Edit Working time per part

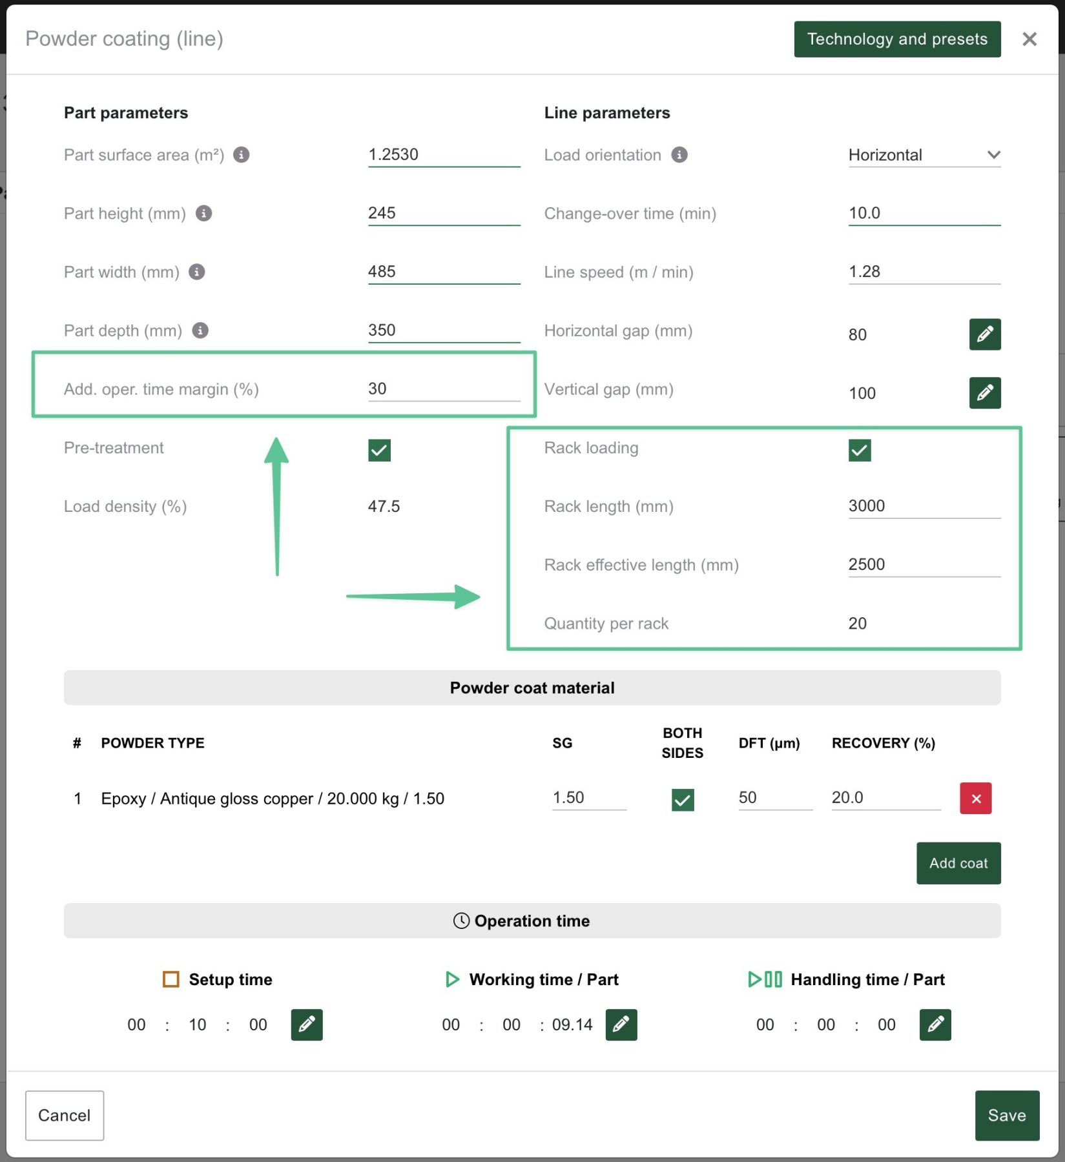click(x=621, y=1024)
